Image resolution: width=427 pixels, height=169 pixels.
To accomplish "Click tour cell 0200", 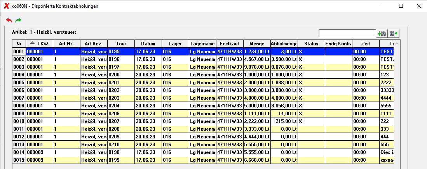I will point(121,75).
